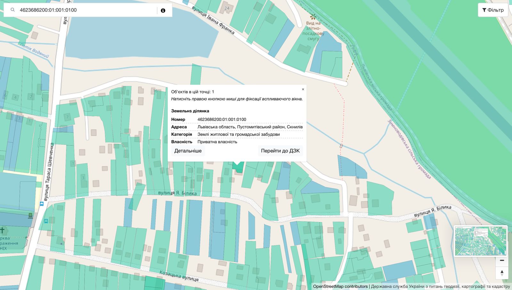Viewport: 512px width, 290px height.
Task: Select parcel number 4623686200:01:001:0100 text in popup
Action: 222,119
